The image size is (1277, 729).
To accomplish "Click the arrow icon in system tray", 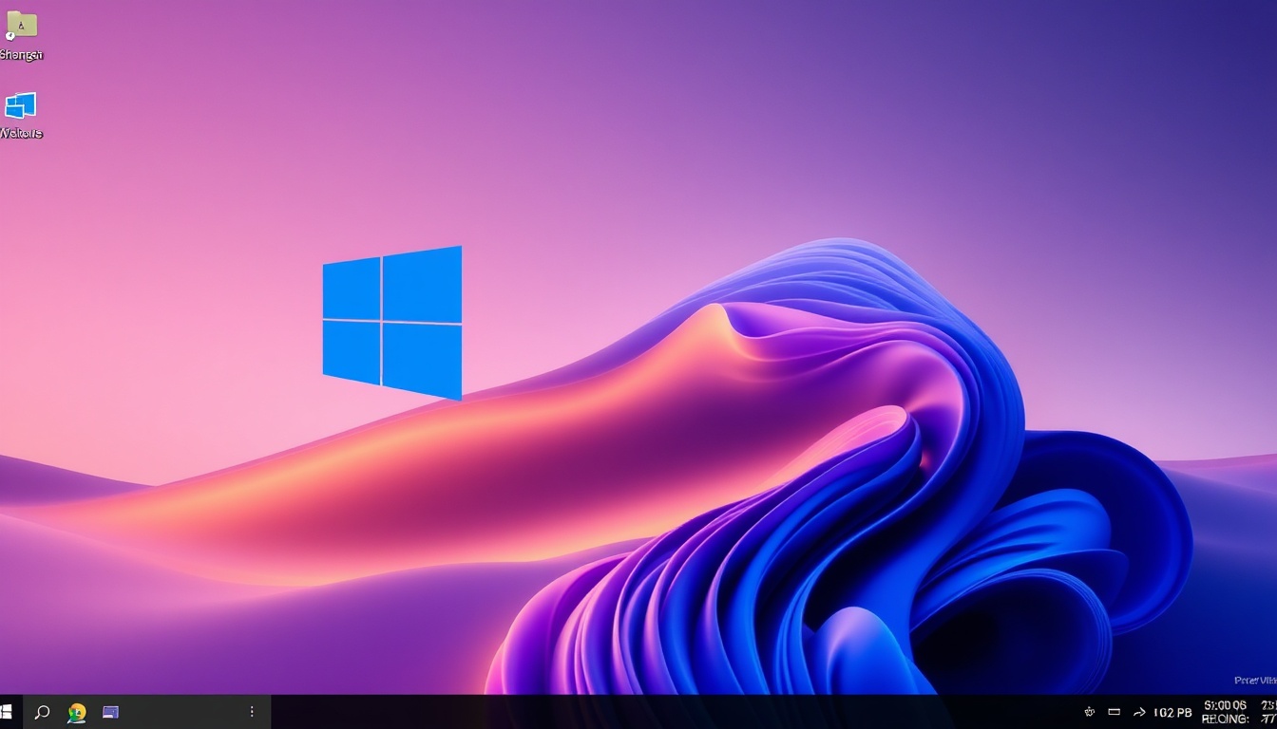I will (x=1139, y=712).
